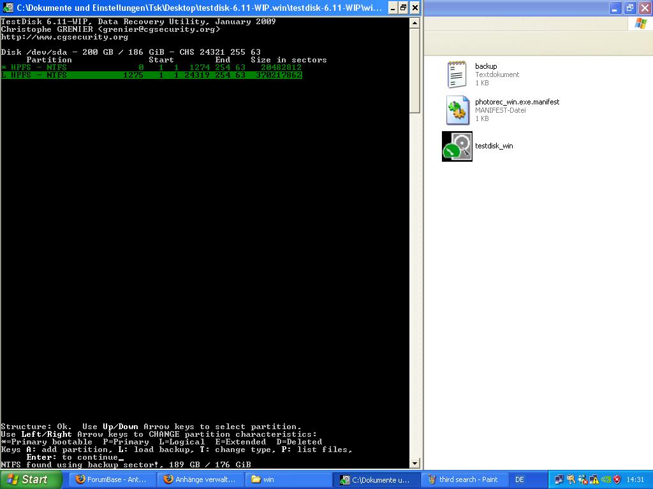This screenshot has height=489, width=653.
Task: Click 'NTFS found using backup sector' status line
Action: pos(126,464)
